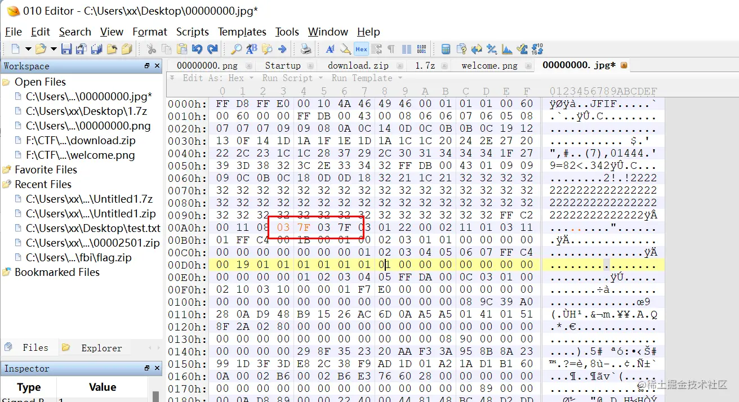Toggle the binary 0100 0001 view icon
This screenshot has width=739, height=402.
[x=421, y=49]
